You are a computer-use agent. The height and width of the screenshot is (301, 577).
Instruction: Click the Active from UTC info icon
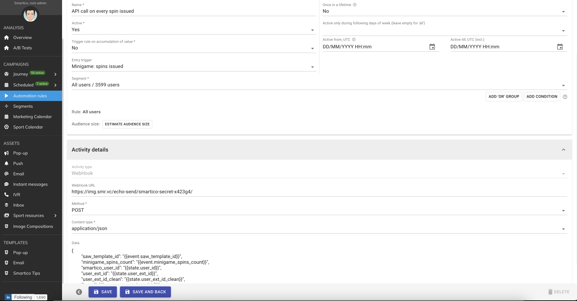click(354, 40)
